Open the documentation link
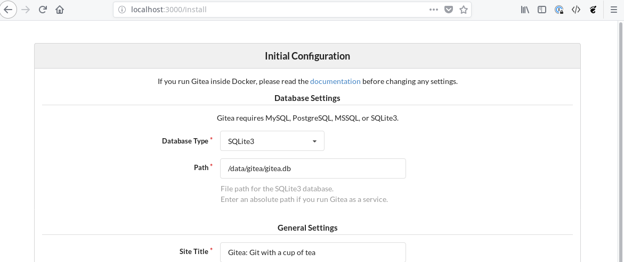The height and width of the screenshot is (262, 624). [335, 82]
